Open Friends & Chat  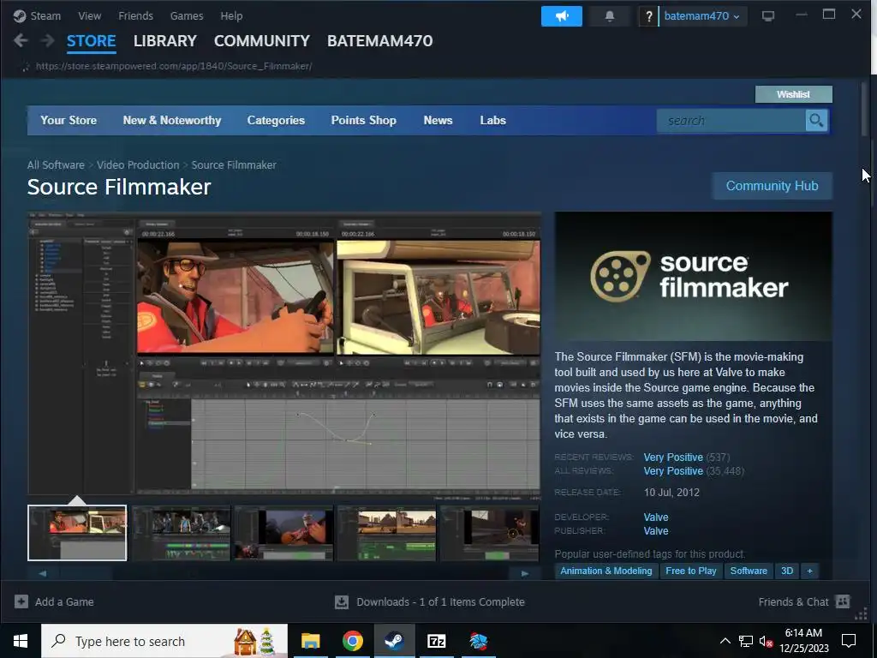tap(803, 602)
